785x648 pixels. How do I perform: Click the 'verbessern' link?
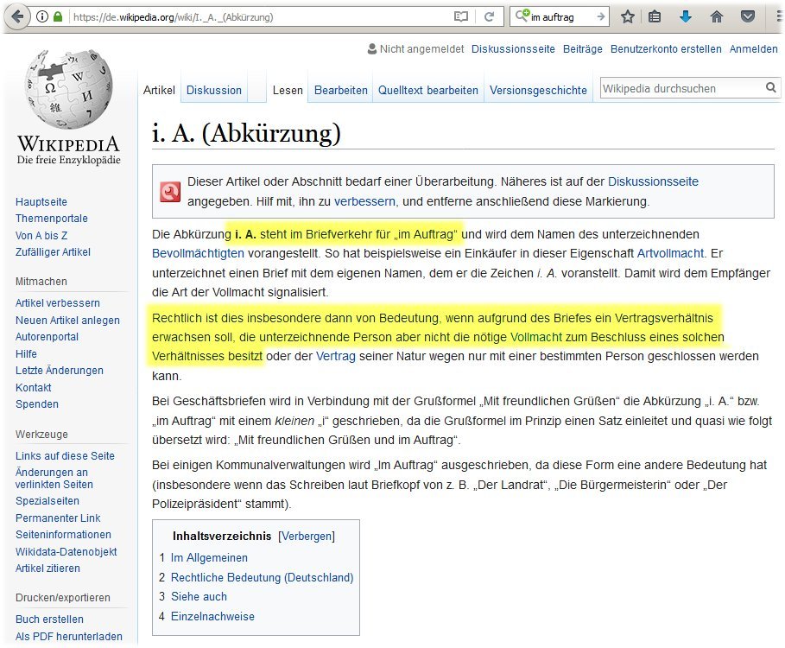[364, 201]
